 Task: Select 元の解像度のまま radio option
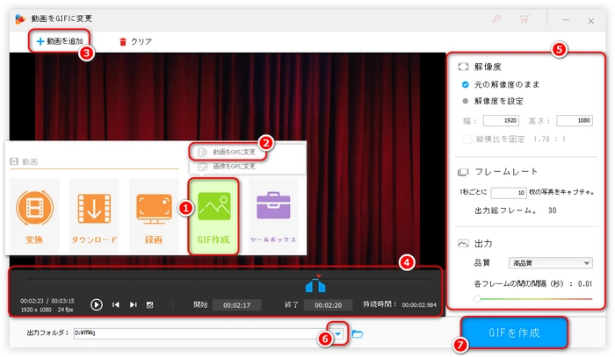click(466, 84)
